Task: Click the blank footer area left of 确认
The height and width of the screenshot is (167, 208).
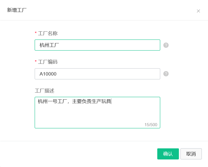Action: 80,154
